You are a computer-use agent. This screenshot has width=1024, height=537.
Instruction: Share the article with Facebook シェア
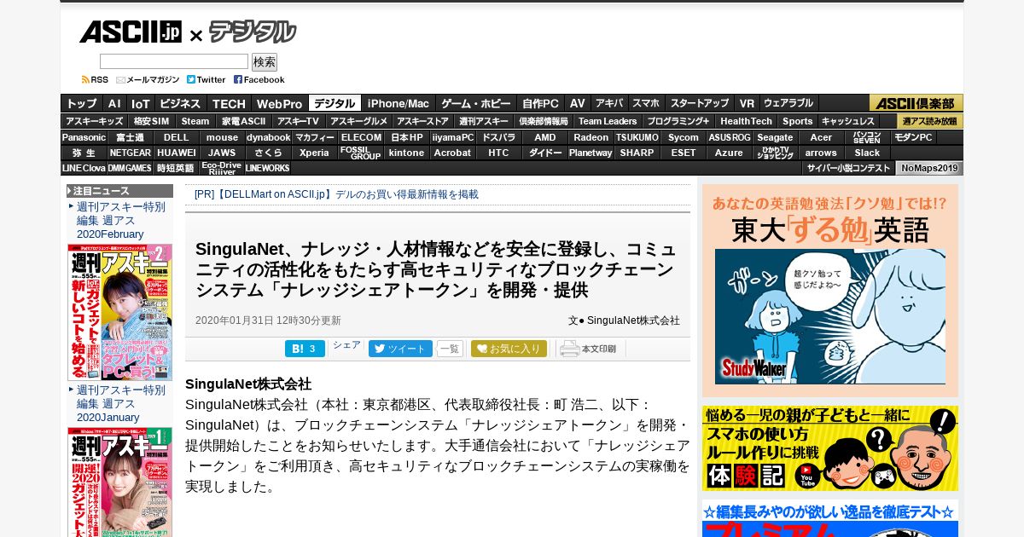346,345
